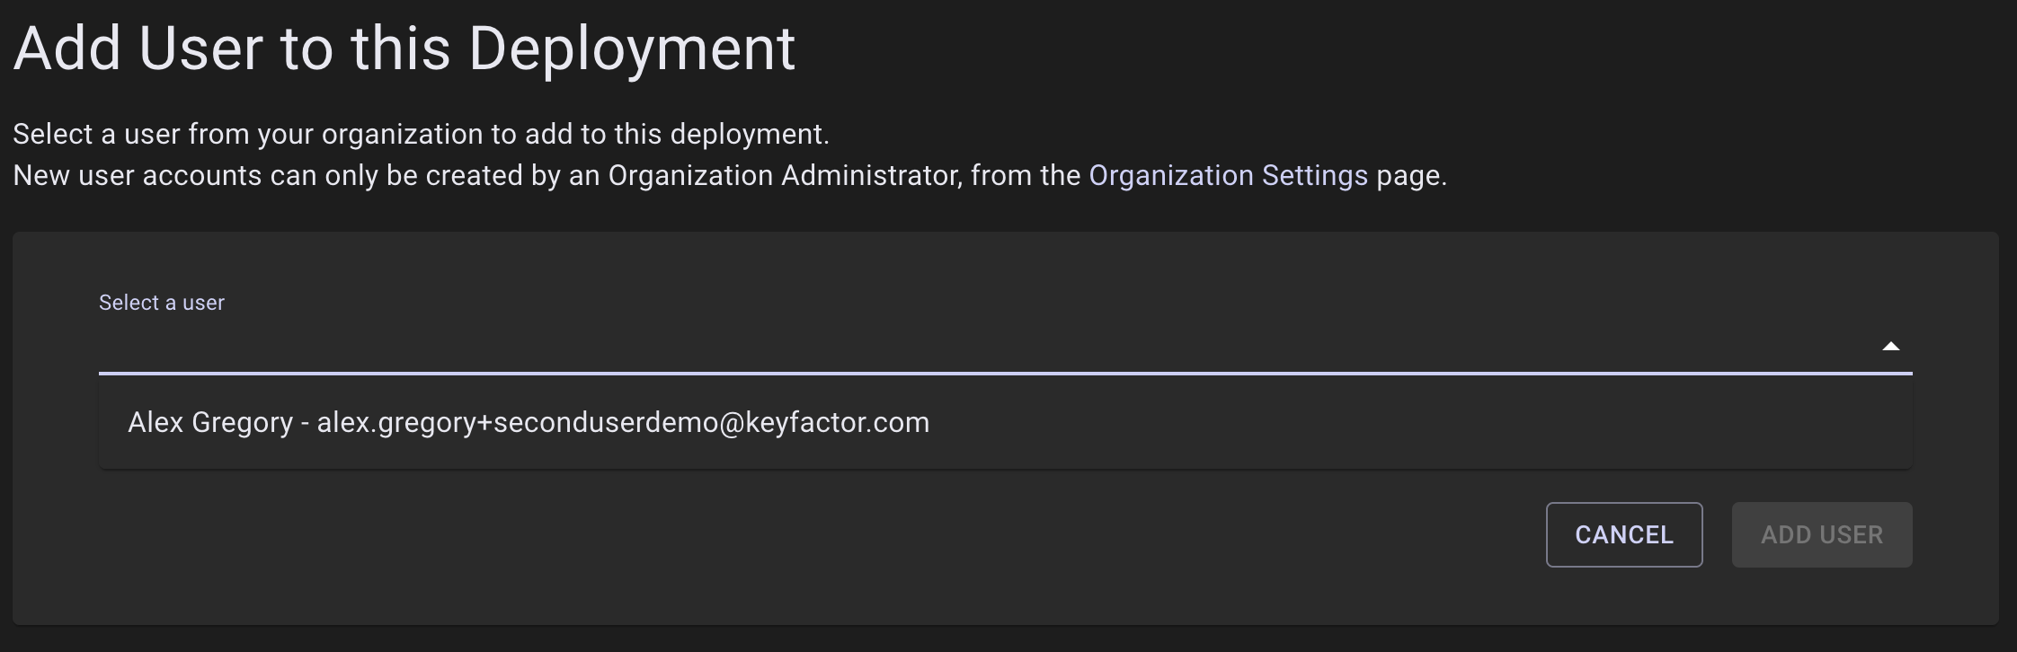Collapse the user list with the caret arrow
Image resolution: width=2017 pixels, height=652 pixels.
1890,347
